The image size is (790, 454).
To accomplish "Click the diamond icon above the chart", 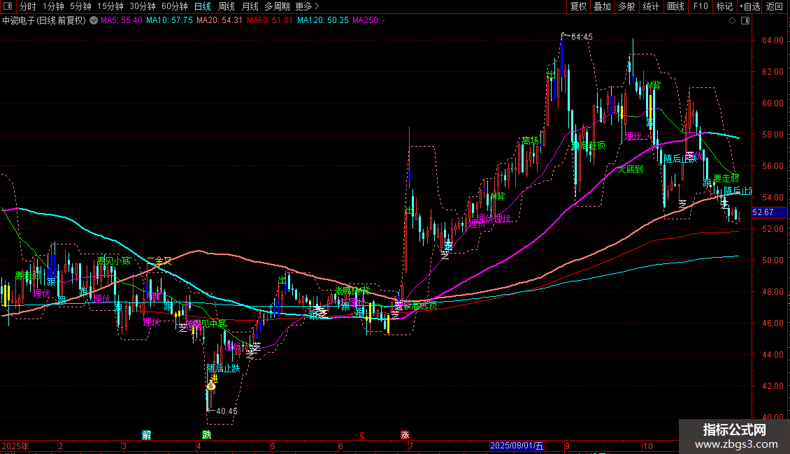I will pyautogui.click(x=733, y=21).
